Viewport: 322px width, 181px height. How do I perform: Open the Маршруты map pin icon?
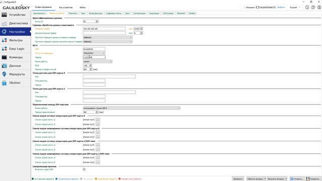point(4,74)
